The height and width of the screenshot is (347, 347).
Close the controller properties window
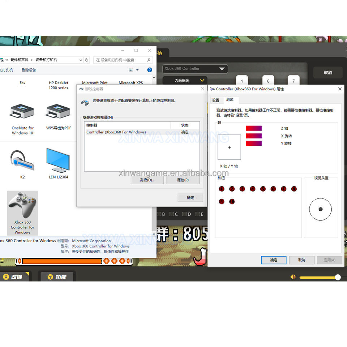pyautogui.click(x=340, y=89)
